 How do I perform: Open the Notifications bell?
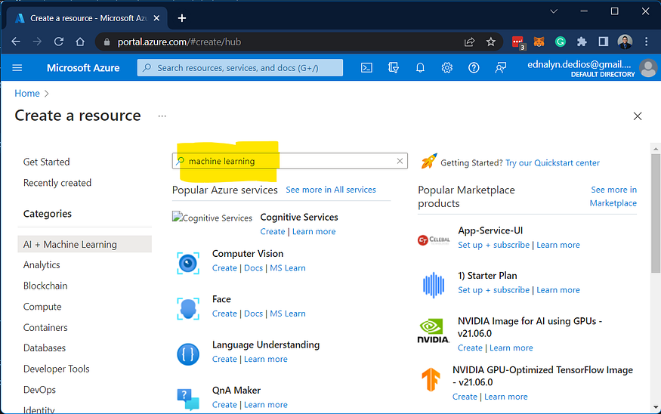(420, 67)
